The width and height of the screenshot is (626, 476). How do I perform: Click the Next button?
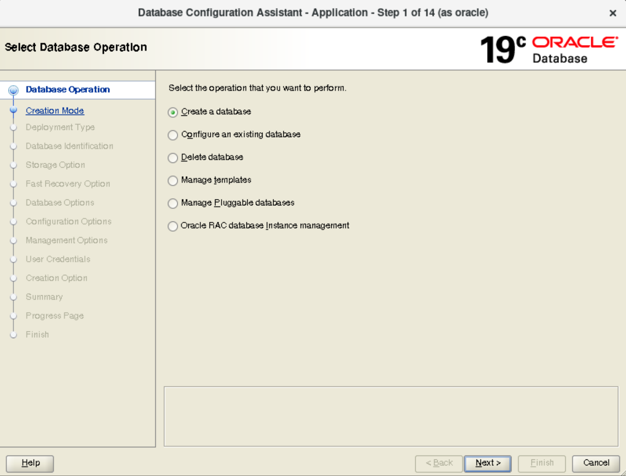488,463
